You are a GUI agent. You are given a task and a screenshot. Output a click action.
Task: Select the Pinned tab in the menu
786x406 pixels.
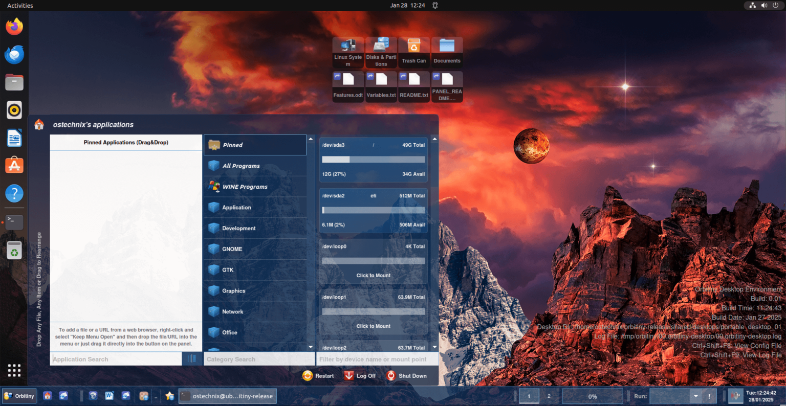(233, 145)
